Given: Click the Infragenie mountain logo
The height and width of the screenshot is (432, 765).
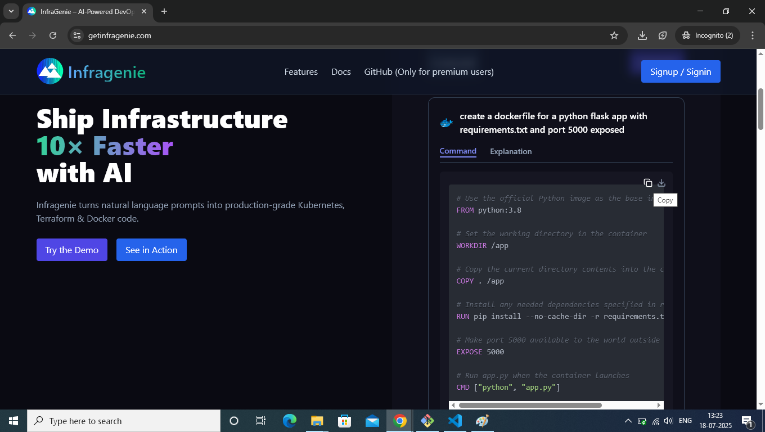Looking at the screenshot, I should pos(50,71).
